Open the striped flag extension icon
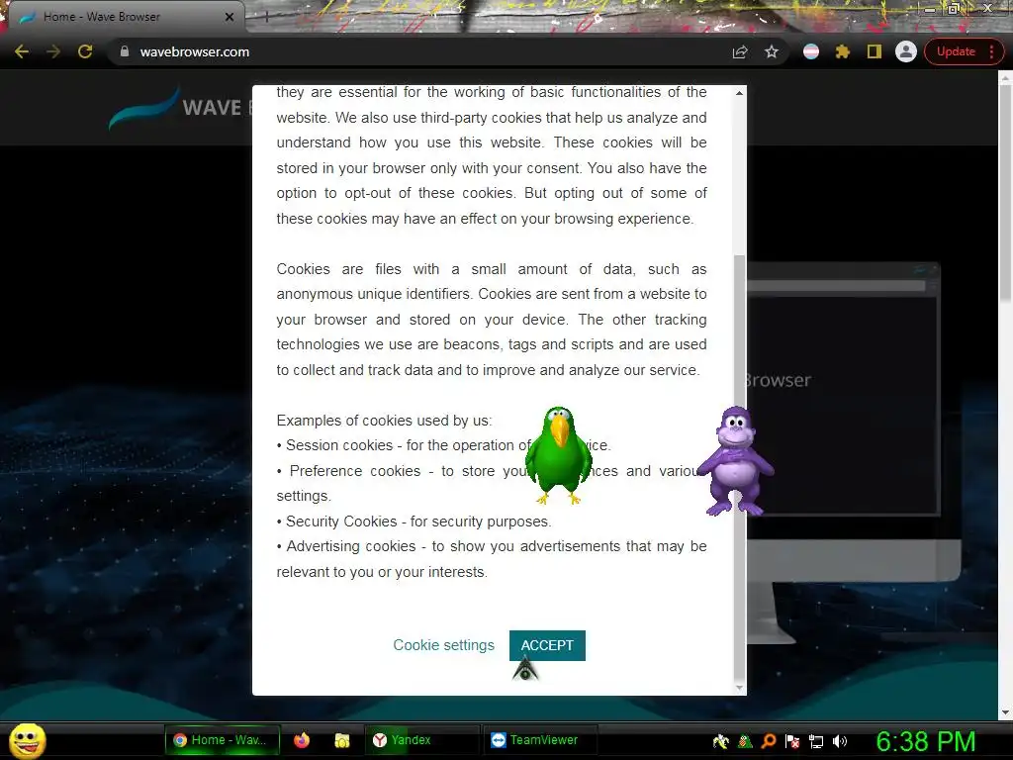Image resolution: width=1013 pixels, height=760 pixels. pyautogui.click(x=811, y=51)
